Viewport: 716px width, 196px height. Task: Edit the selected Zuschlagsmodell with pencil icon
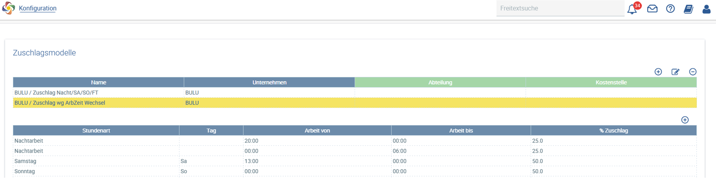pyautogui.click(x=675, y=72)
